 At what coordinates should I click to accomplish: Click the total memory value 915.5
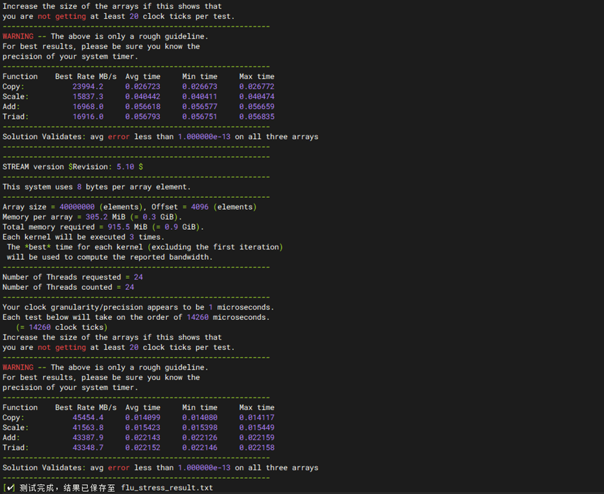pyautogui.click(x=118, y=227)
